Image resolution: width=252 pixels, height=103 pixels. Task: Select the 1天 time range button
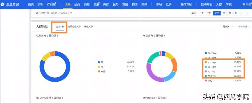pos(202,13)
